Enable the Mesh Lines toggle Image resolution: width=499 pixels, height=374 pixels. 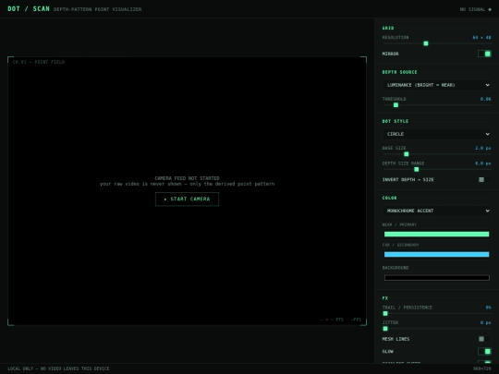[x=484, y=339]
